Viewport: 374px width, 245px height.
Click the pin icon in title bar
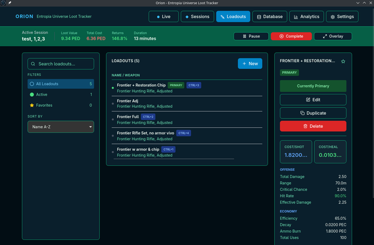click(x=10, y=3)
